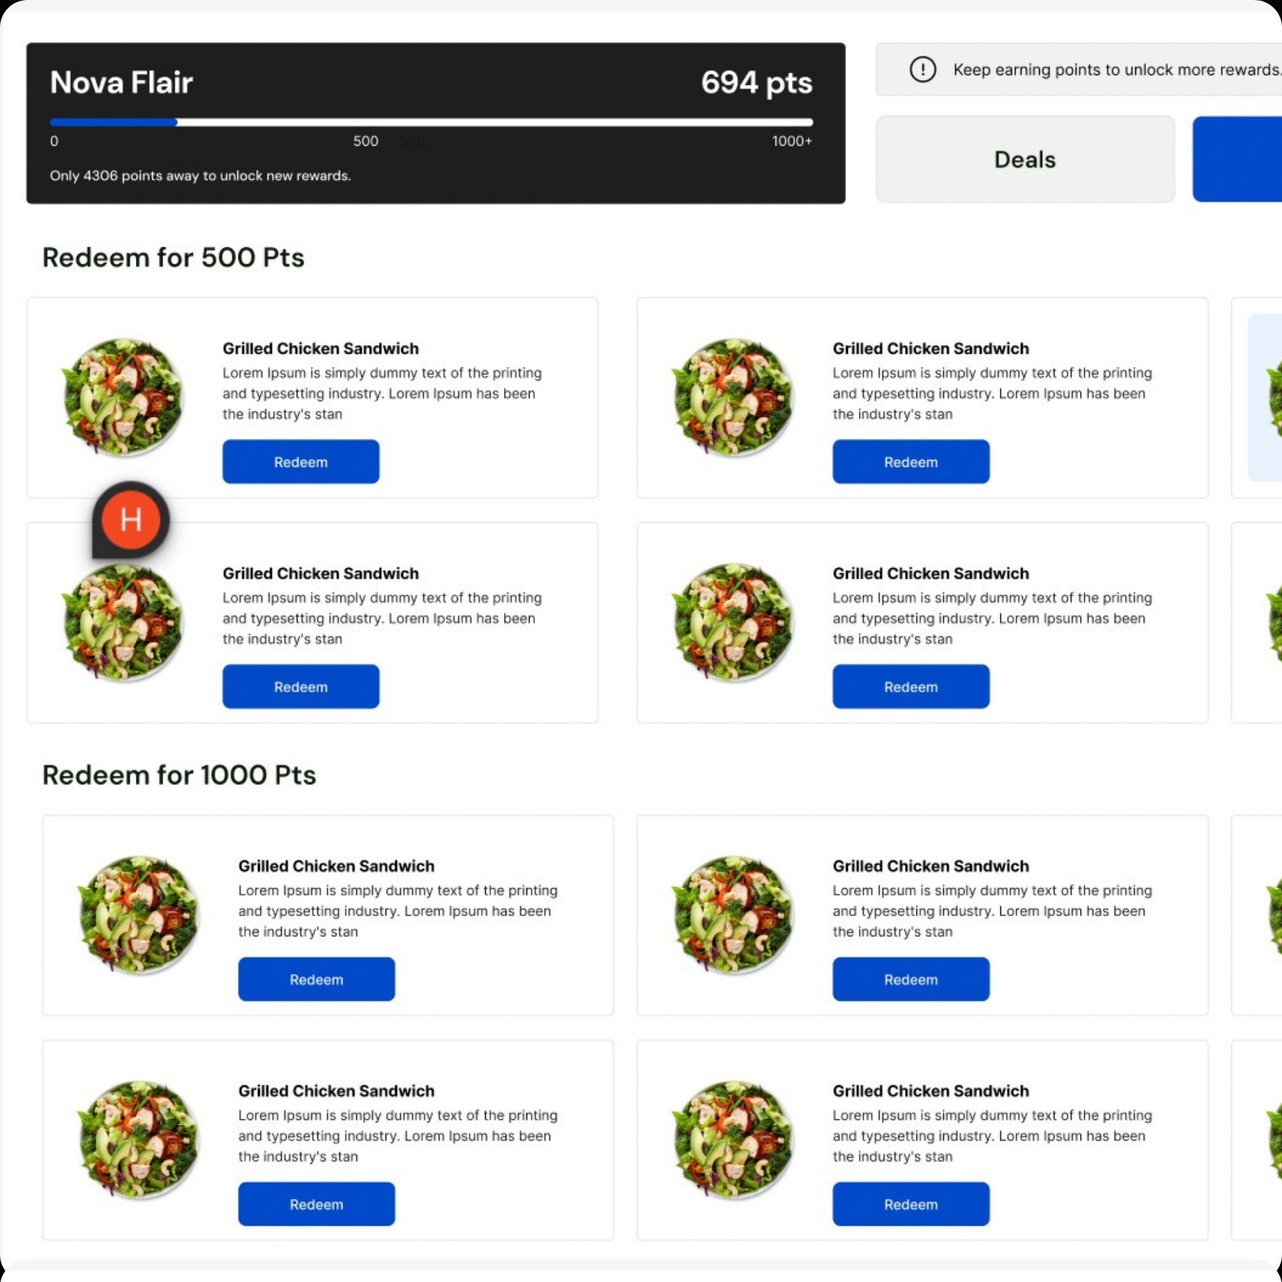The image size is (1282, 1282).
Task: Redeem the bottom-left sandwich under 500 Pts
Action: (x=300, y=687)
